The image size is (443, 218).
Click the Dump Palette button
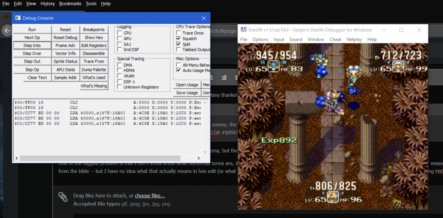coord(94,70)
